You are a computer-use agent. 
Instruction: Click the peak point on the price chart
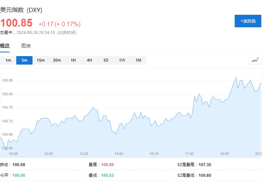tap(236, 77)
